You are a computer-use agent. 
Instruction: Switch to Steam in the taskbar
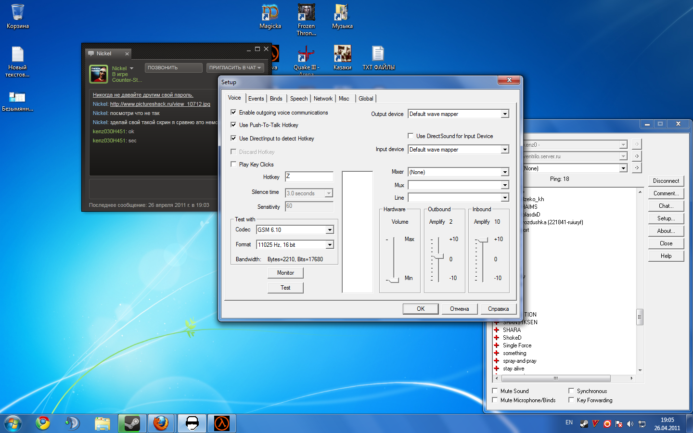tap(132, 423)
